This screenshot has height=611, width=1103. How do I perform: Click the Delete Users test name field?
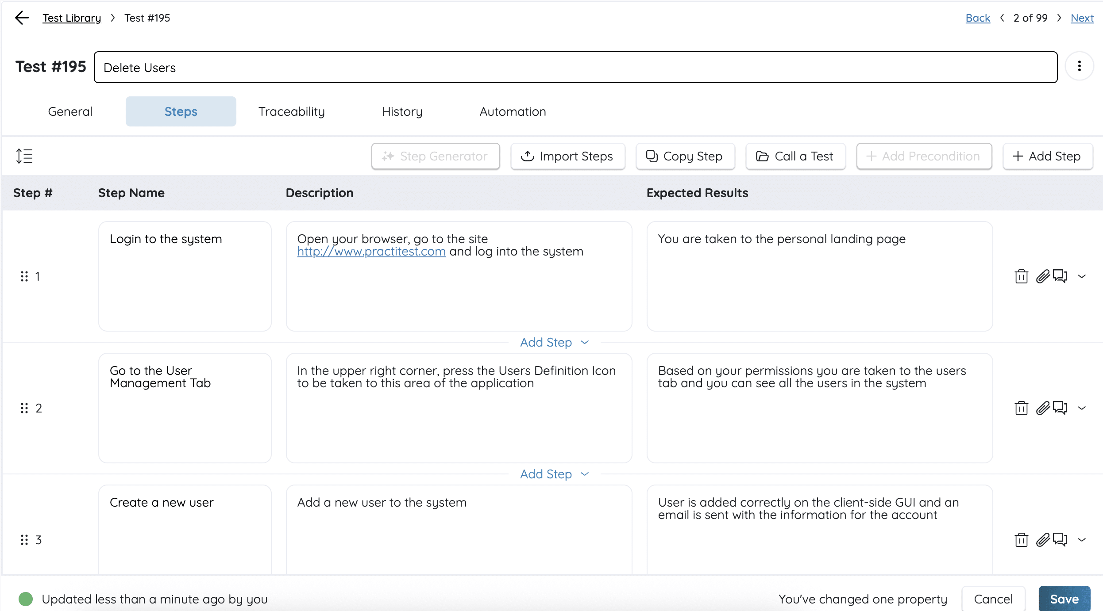[x=575, y=67]
